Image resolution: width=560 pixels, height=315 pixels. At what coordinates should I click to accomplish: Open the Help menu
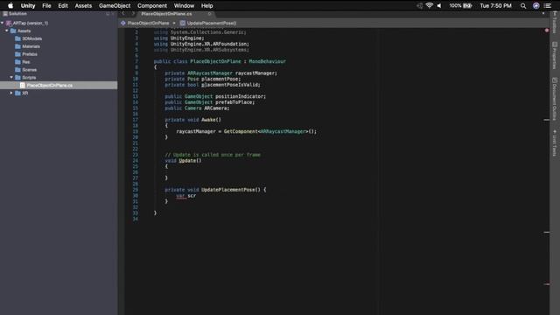(x=206, y=6)
